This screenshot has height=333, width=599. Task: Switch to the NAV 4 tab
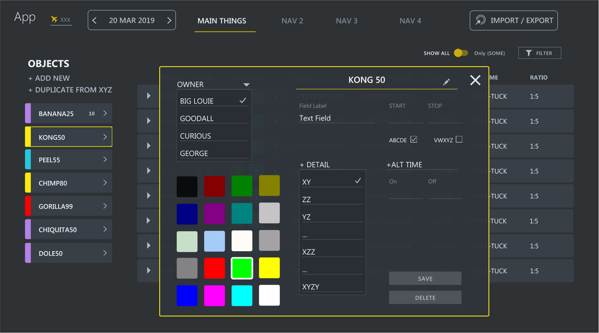tap(410, 21)
